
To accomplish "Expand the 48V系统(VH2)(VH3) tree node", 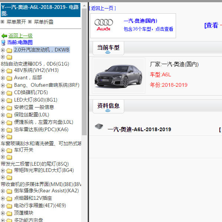I will [3, 70].
